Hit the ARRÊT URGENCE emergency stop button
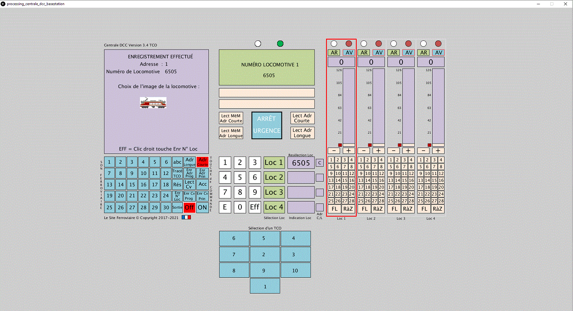Viewport: 573px width, 311px height. (x=267, y=125)
